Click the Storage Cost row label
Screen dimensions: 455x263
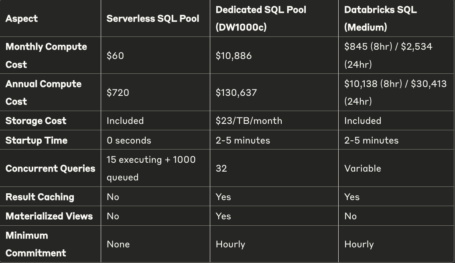point(36,121)
